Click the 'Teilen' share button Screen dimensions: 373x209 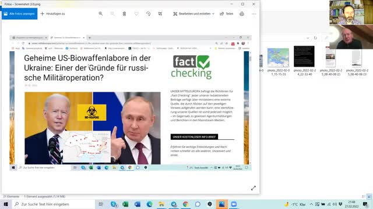[x=227, y=14]
